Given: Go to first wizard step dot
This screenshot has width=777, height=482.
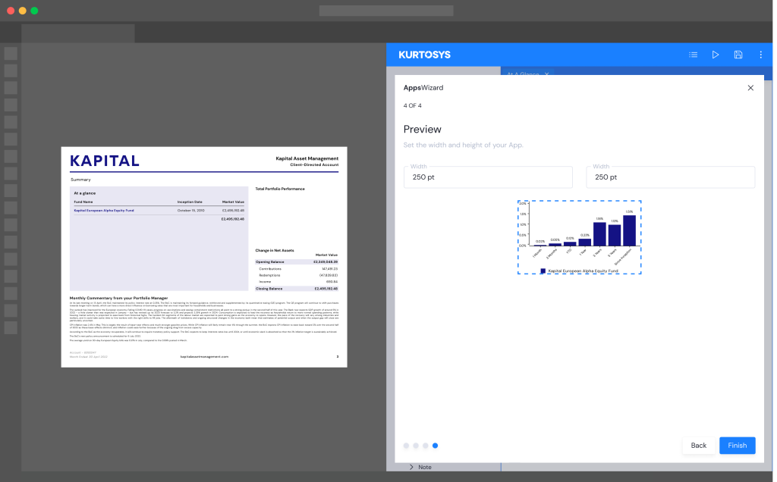Looking at the screenshot, I should tap(407, 446).
